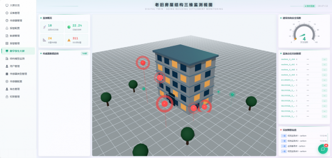
Task: Click the 监测点位总数 card showing 18
Action: pos(52,27)
